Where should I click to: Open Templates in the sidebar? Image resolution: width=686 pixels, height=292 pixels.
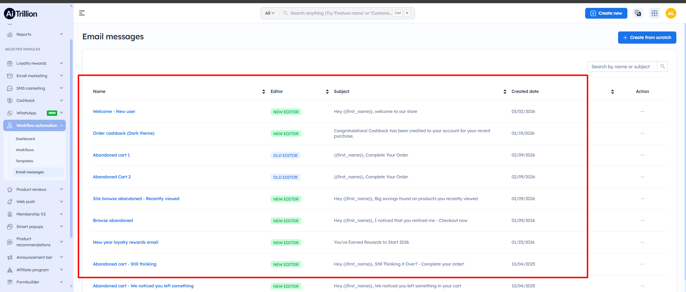click(x=24, y=161)
